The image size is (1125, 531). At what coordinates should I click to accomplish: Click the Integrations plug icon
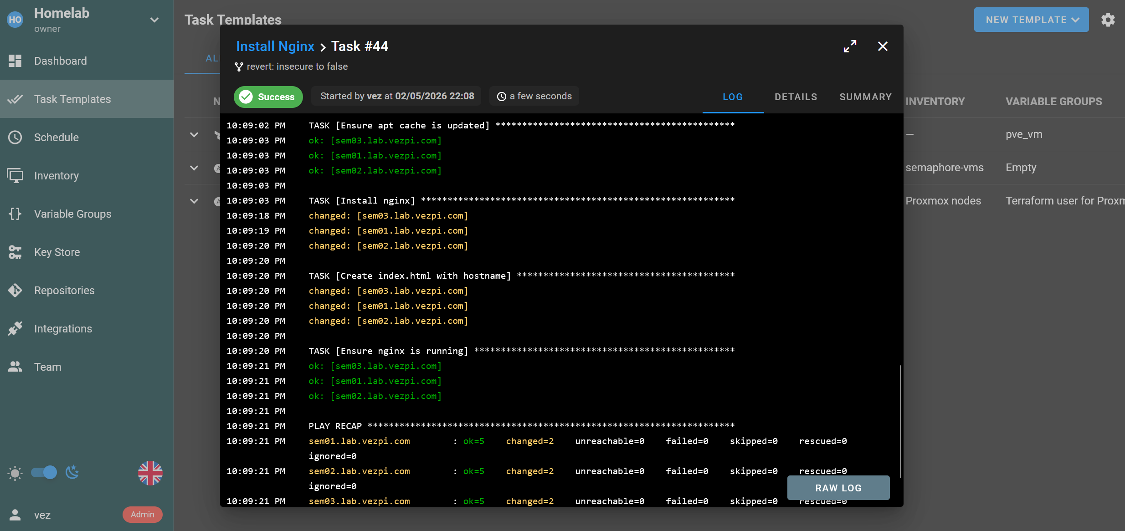tap(15, 328)
